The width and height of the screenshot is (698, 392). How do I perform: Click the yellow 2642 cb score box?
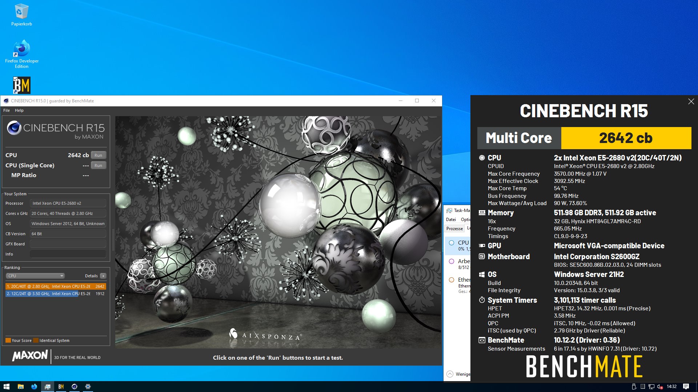pyautogui.click(x=626, y=138)
